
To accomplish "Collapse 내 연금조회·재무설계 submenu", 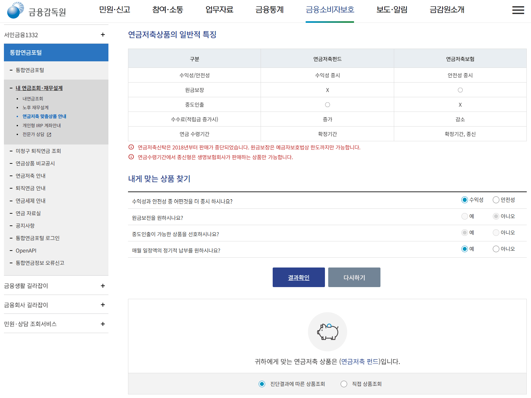I will 39,88.
